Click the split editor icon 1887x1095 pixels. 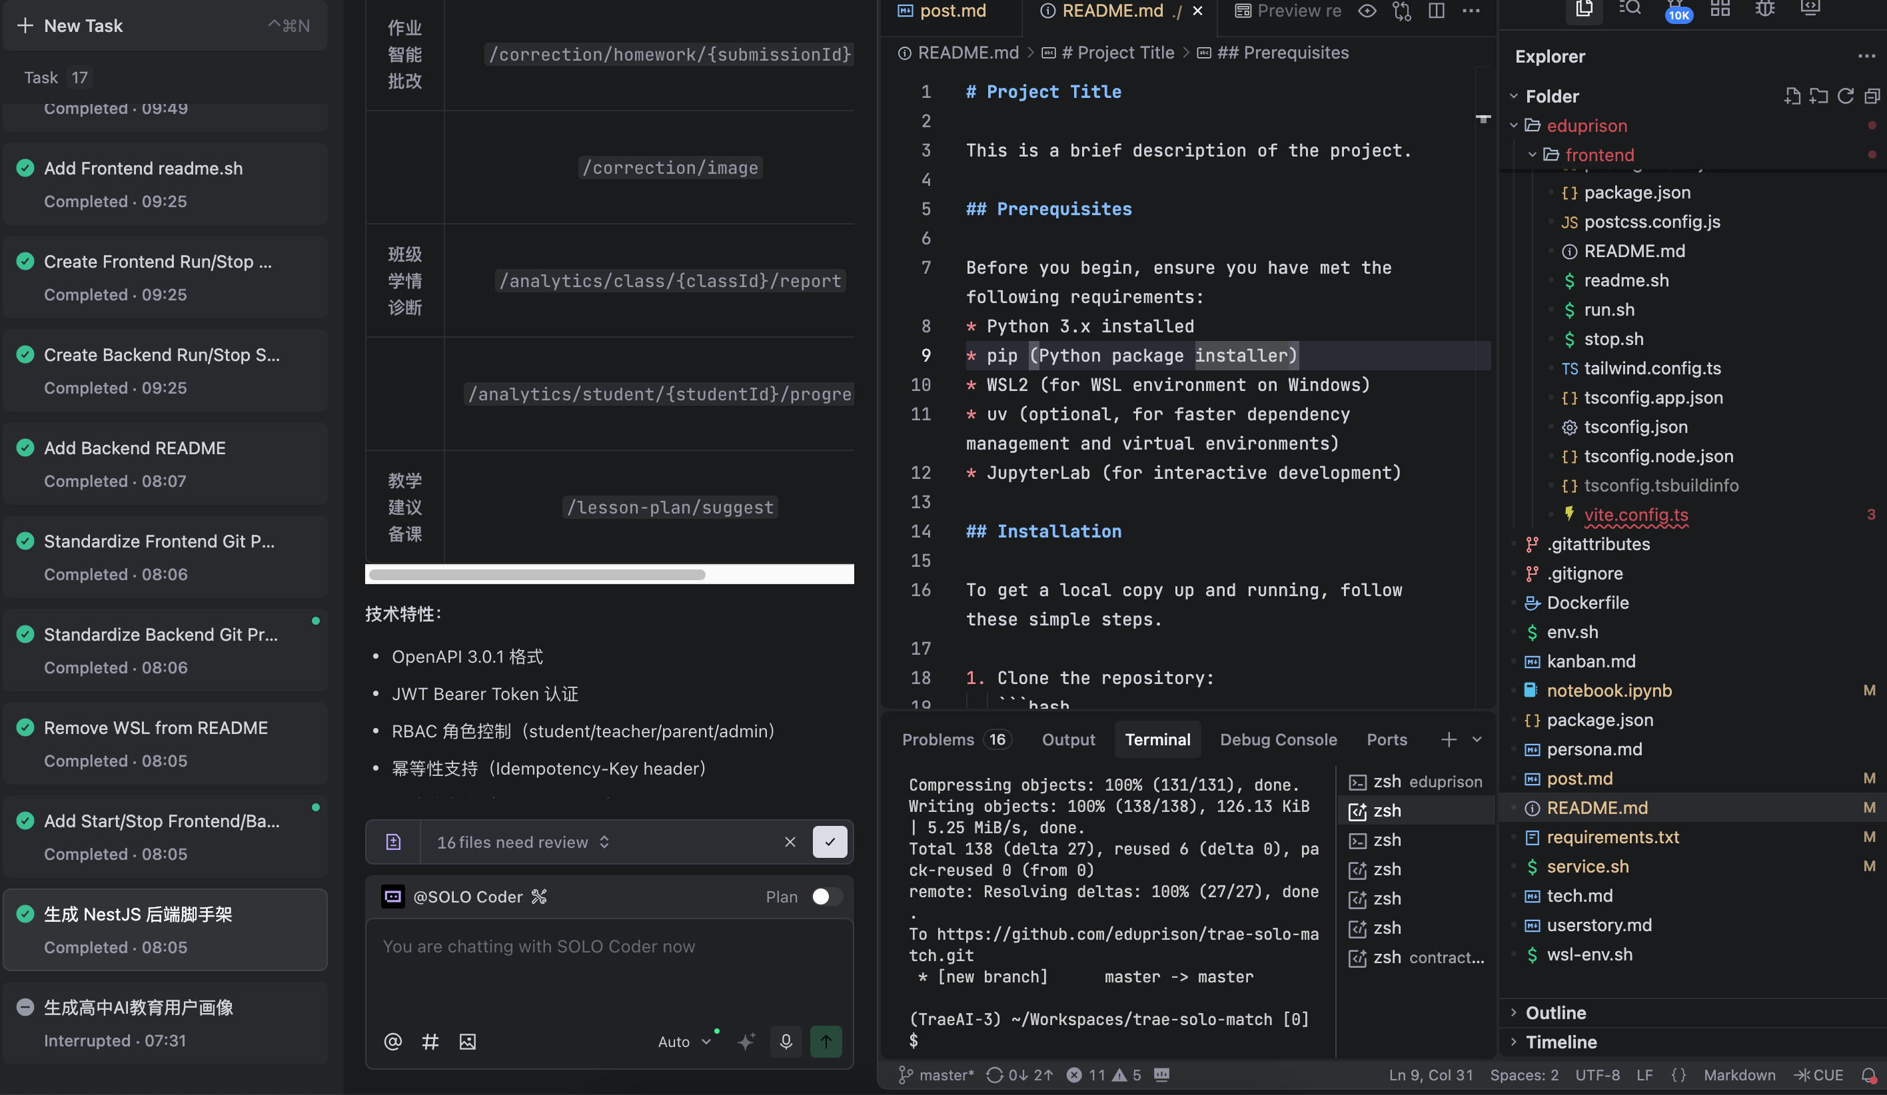point(1436,11)
